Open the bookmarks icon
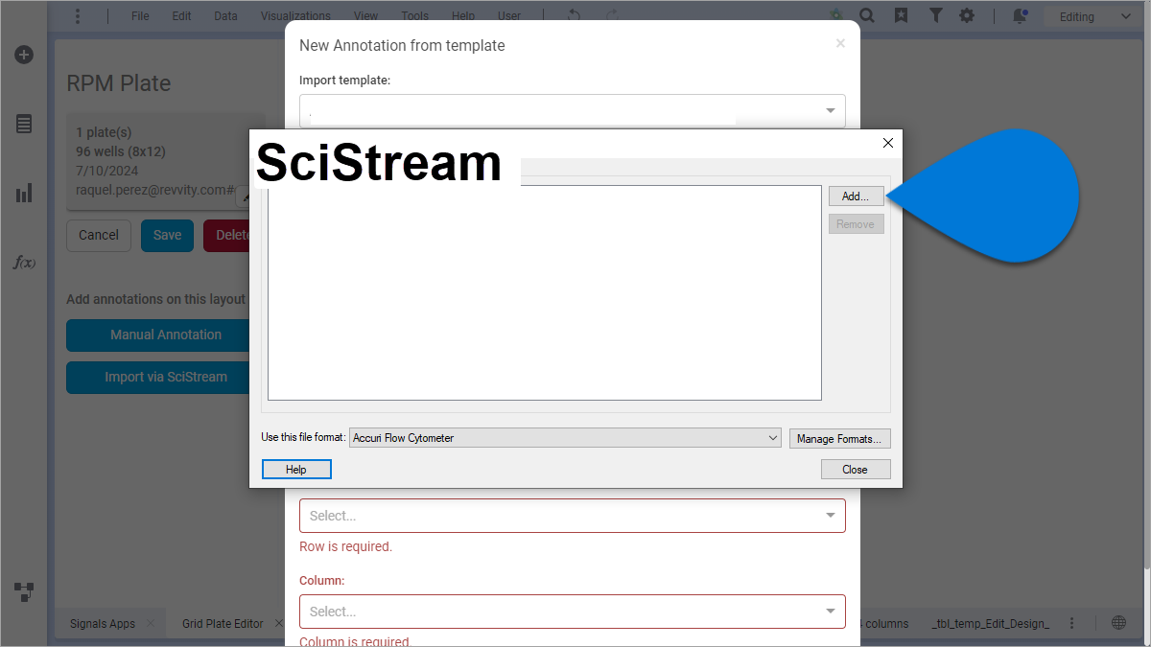The width and height of the screenshot is (1151, 647). click(x=901, y=16)
